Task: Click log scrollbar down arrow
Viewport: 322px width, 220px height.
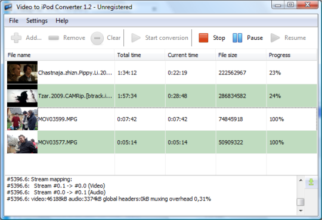Action: (x=301, y=210)
